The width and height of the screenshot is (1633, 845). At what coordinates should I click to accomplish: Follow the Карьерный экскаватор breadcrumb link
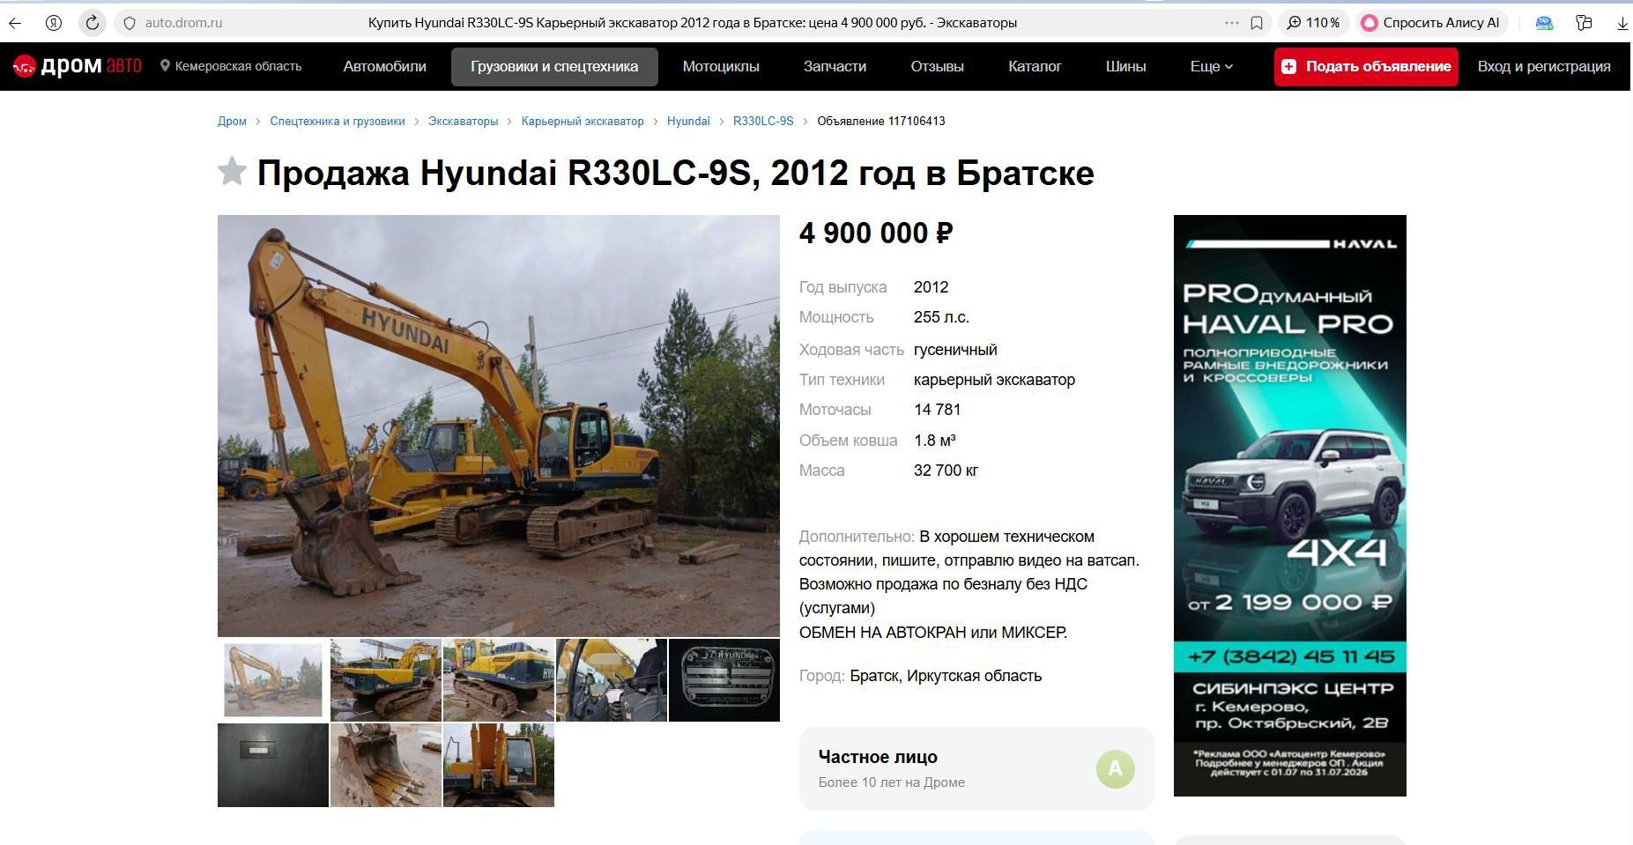tap(583, 122)
